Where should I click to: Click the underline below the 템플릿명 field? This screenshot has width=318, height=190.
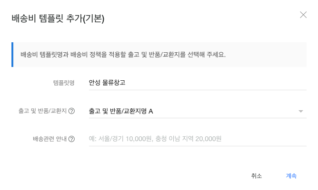click(x=197, y=89)
